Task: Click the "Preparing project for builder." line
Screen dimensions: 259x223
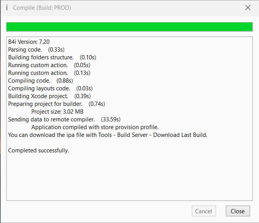Action: click(56, 104)
